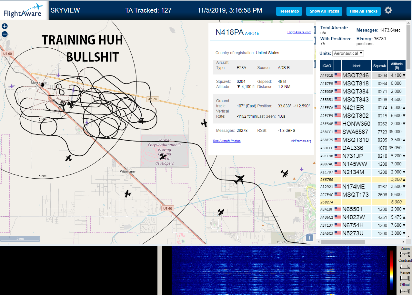Click US flag icon in N5273U row
Screen dimensions: 412x295
point(338,233)
